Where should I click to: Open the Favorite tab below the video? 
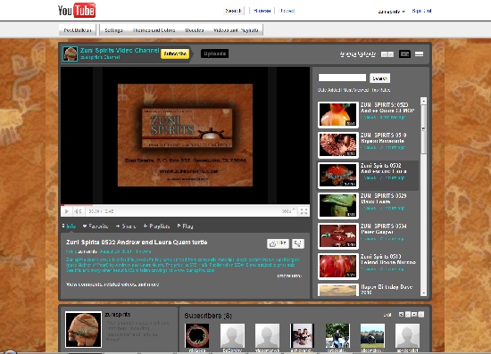click(x=96, y=226)
